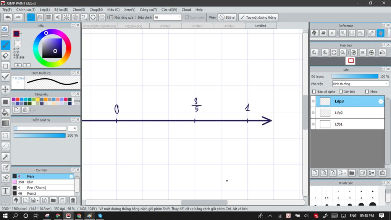The width and height of the screenshot is (391, 220).
Task: Open the Cloud menu
Action: (186, 10)
